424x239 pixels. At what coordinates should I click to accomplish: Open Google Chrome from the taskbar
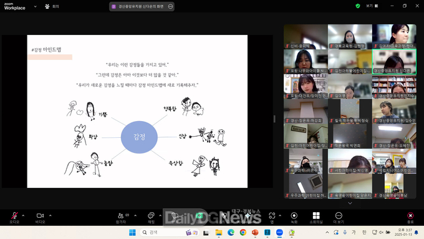pyautogui.click(x=243, y=232)
